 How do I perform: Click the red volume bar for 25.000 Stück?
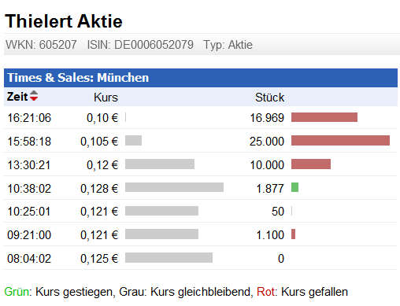point(340,141)
